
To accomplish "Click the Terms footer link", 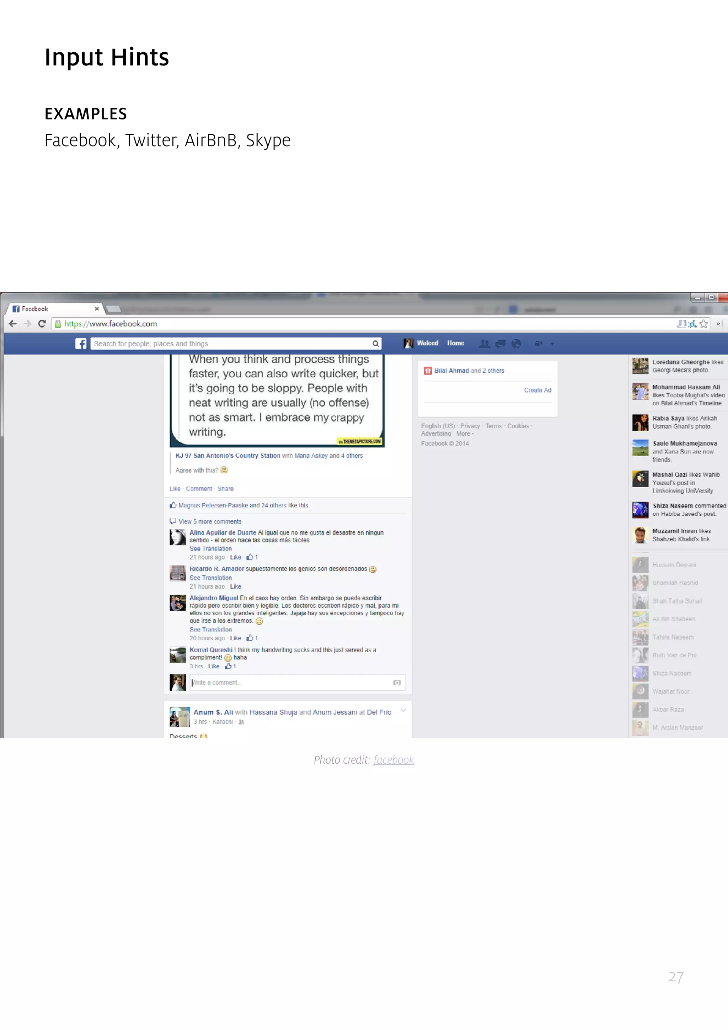I will click(493, 426).
